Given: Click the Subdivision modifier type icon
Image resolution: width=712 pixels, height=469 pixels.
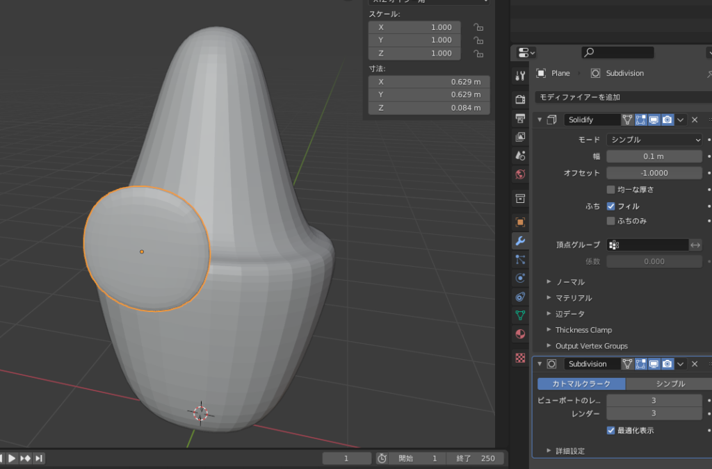Looking at the screenshot, I should click(551, 364).
